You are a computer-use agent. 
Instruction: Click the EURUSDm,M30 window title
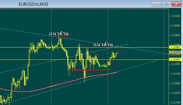(x=33, y=4)
